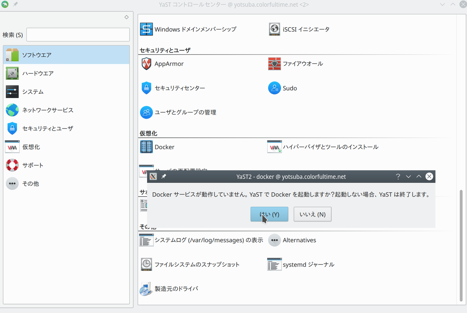Select サポート category in sidebar
This screenshot has height=313, width=467.
66,165
